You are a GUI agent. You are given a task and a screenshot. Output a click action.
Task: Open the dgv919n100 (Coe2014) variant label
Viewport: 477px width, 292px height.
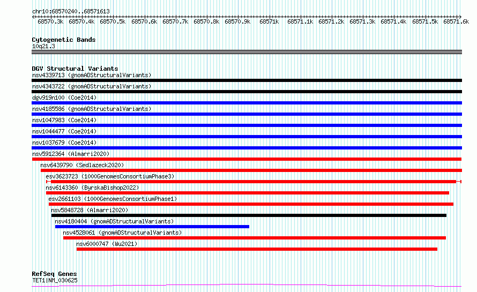(64, 98)
